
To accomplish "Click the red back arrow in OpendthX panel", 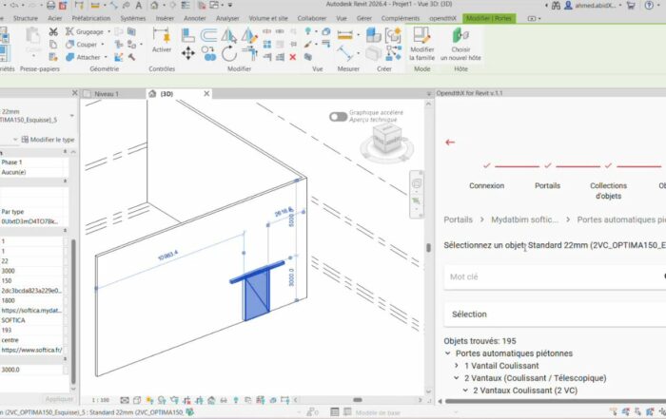I will point(450,143).
